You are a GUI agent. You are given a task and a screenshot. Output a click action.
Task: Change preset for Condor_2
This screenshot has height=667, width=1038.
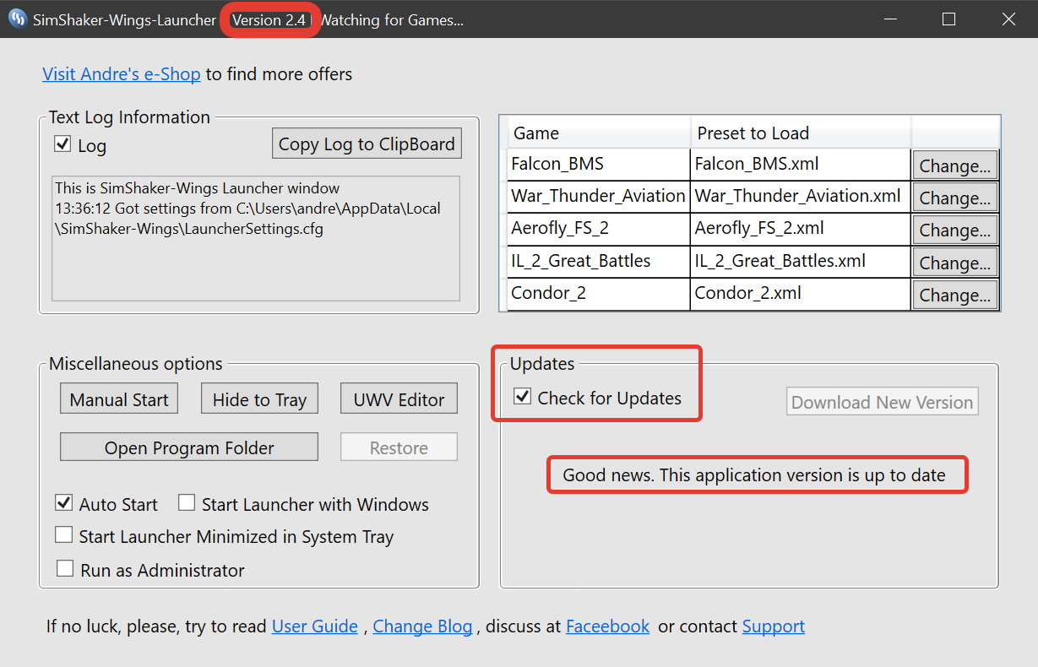pyautogui.click(x=955, y=295)
